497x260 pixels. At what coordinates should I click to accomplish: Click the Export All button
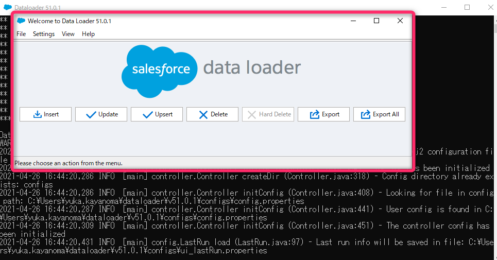pos(380,114)
